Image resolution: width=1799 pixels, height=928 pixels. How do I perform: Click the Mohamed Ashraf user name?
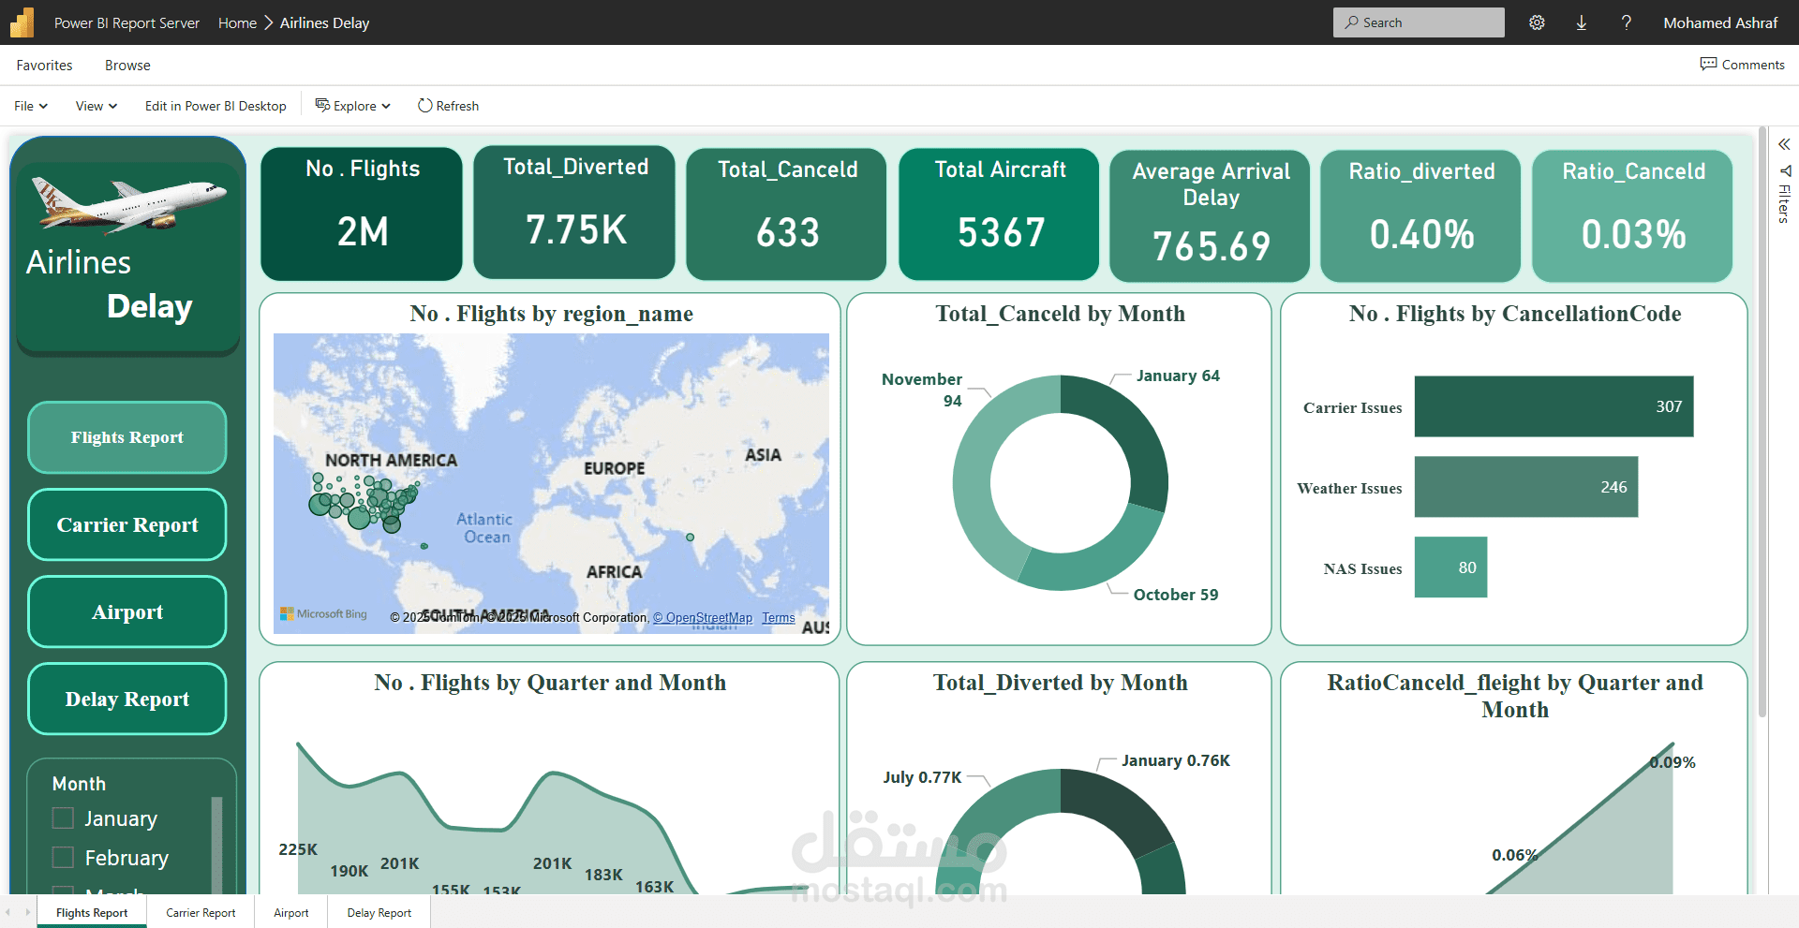(1720, 22)
